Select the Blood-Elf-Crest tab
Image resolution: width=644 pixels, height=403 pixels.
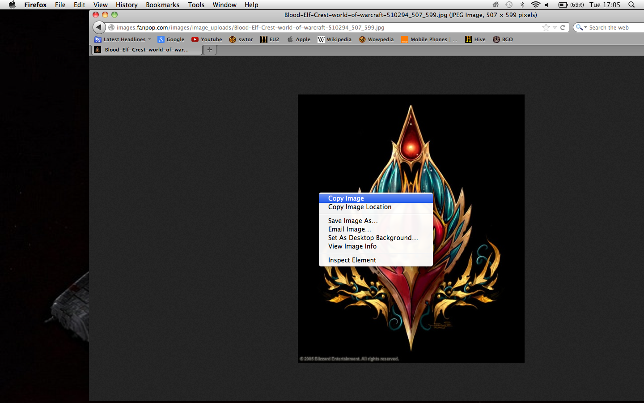pos(147,50)
